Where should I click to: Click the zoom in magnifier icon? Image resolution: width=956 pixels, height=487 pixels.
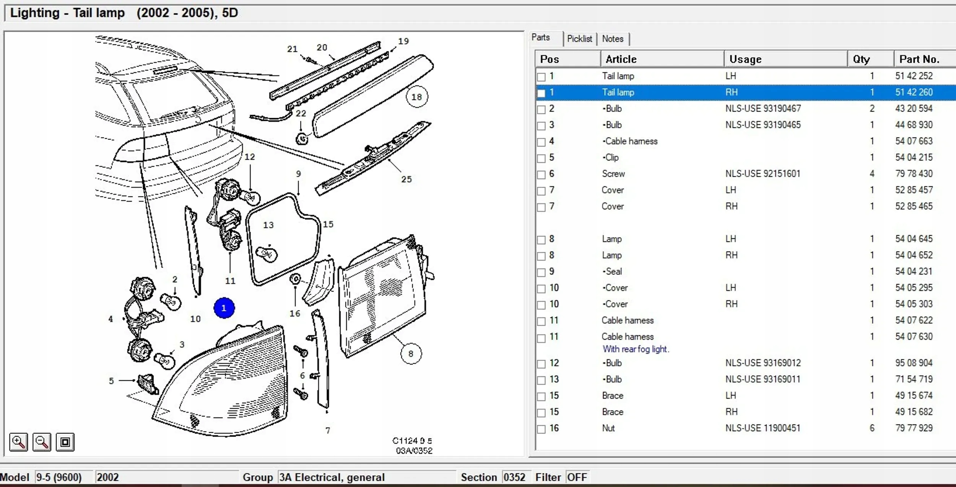[18, 442]
